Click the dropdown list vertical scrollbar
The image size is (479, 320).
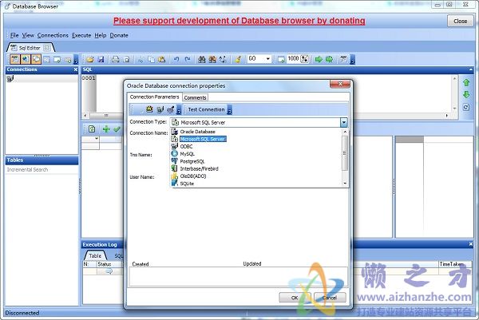pyautogui.click(x=345, y=157)
